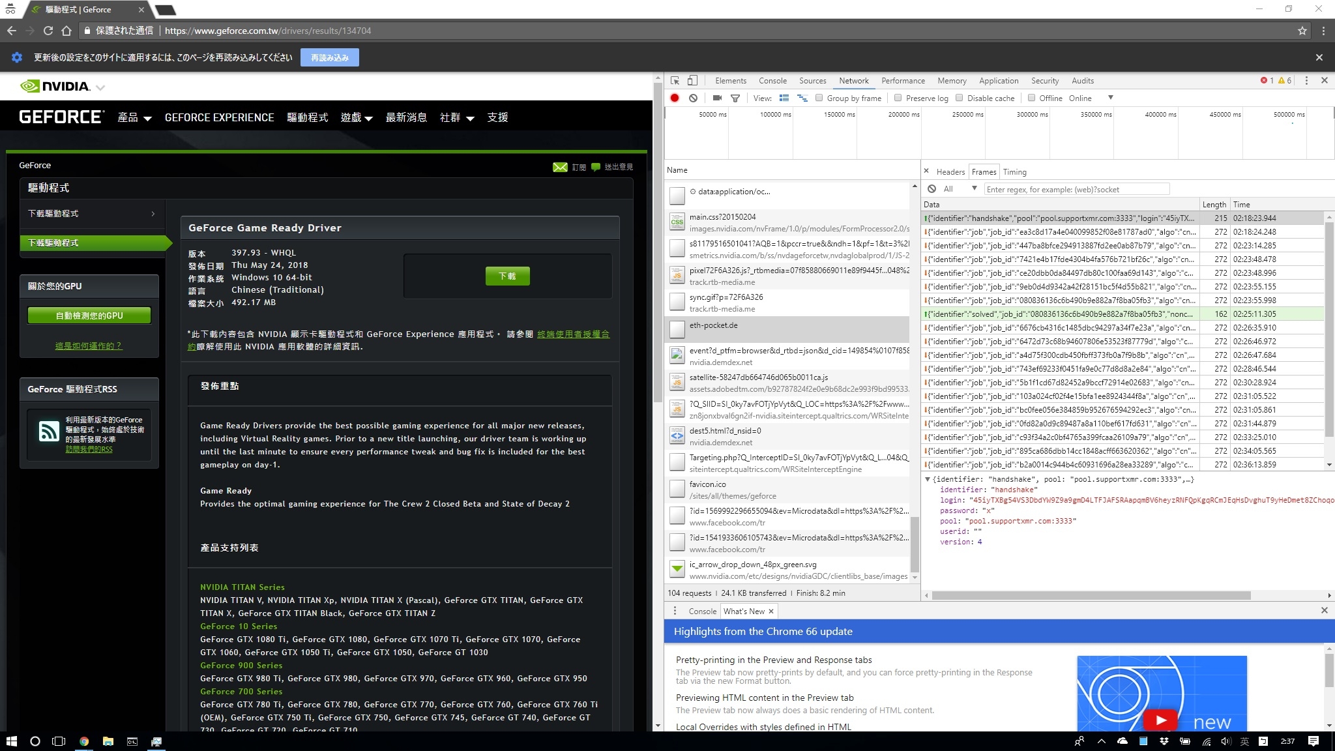Stop network recording with red record button

(675, 98)
